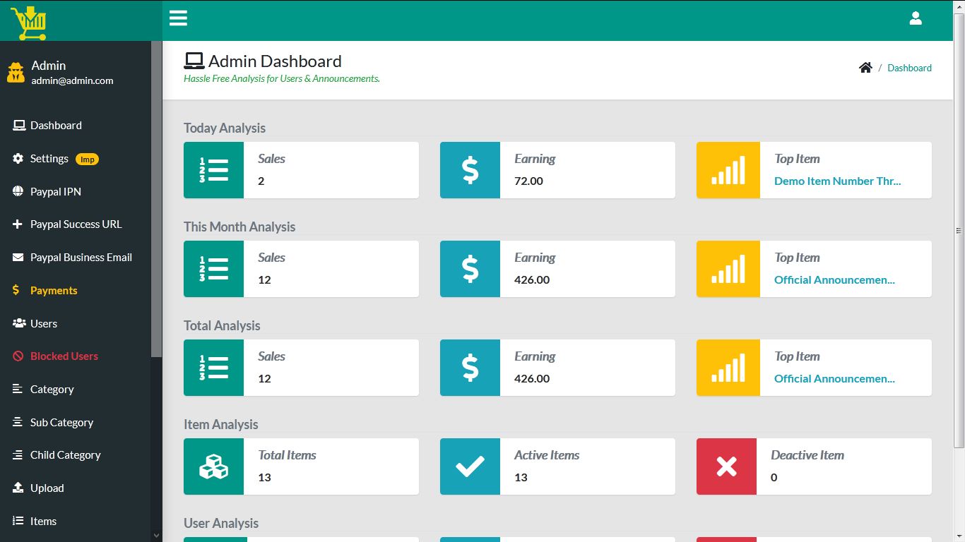Viewport: 965px width, 542px height.
Task: Open Settings via the gear icon
Action: [17, 158]
